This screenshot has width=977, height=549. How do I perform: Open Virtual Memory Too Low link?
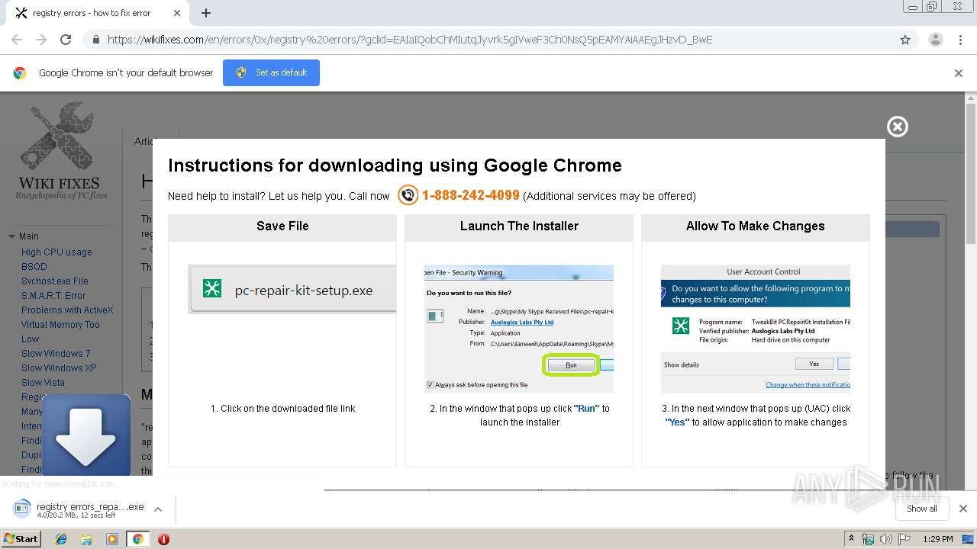click(x=60, y=332)
